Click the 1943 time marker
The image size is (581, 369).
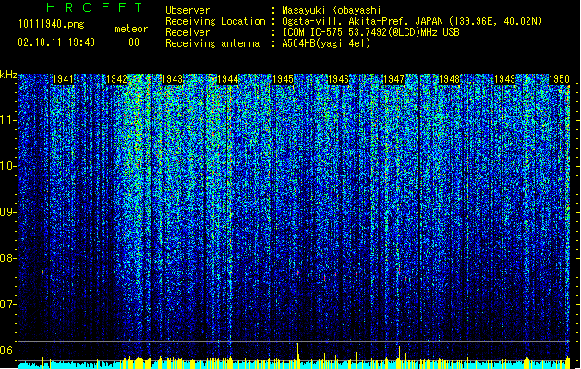click(x=173, y=79)
